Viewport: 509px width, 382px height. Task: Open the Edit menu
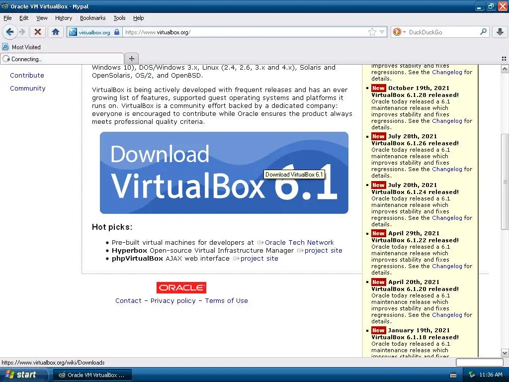click(x=24, y=18)
